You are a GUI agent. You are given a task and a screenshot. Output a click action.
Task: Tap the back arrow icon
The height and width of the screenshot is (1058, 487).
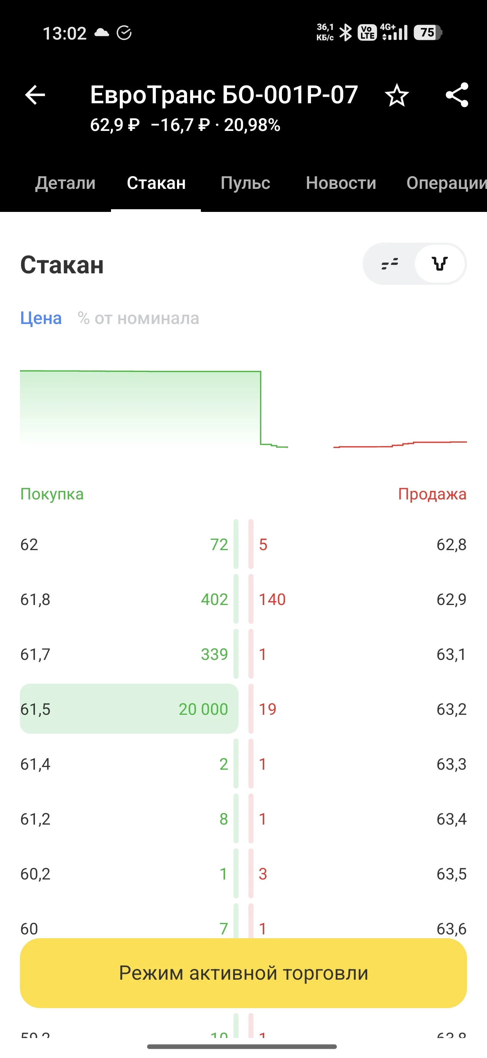(x=35, y=95)
